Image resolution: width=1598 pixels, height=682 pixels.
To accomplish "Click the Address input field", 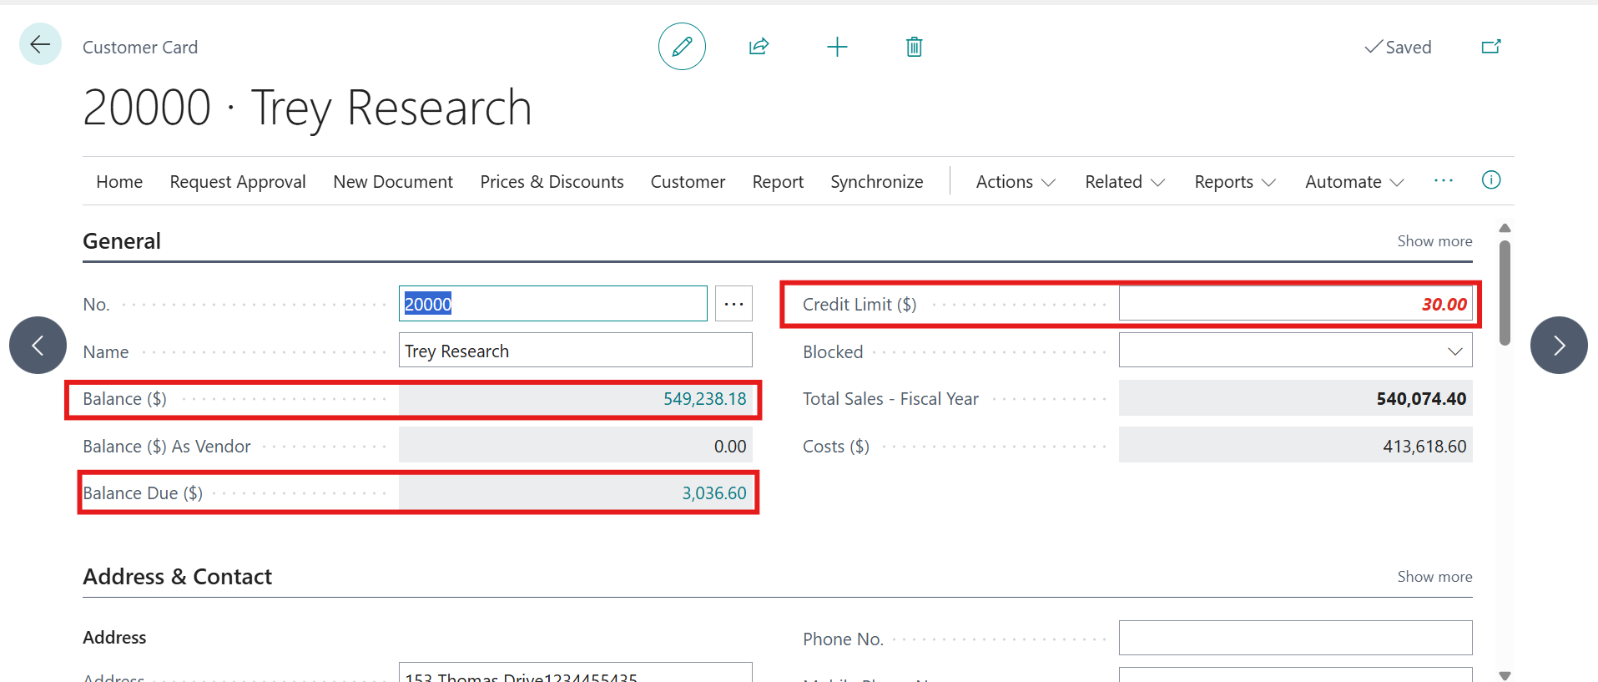I will click(575, 673).
